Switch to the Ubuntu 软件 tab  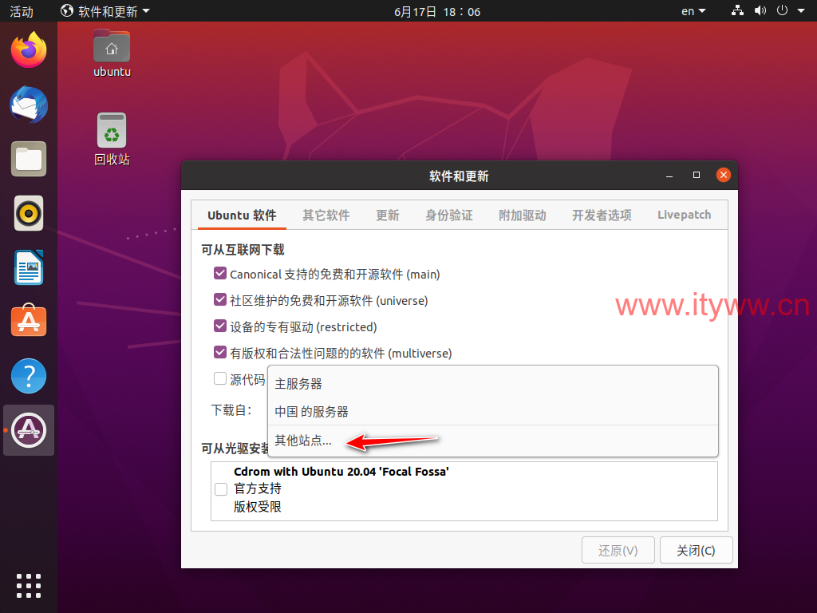click(242, 215)
